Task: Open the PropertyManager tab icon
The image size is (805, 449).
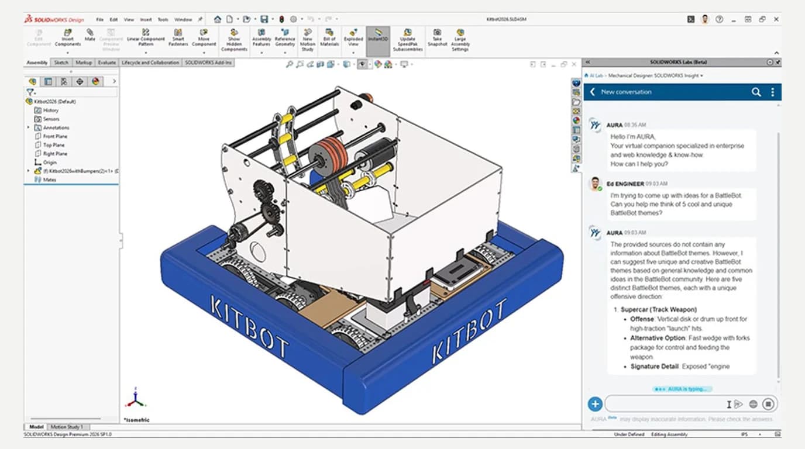Action: pos(48,81)
